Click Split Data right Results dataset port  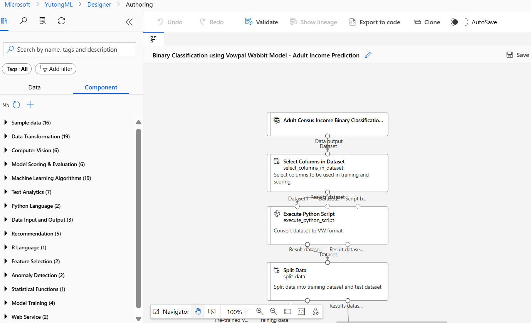[x=348, y=301]
